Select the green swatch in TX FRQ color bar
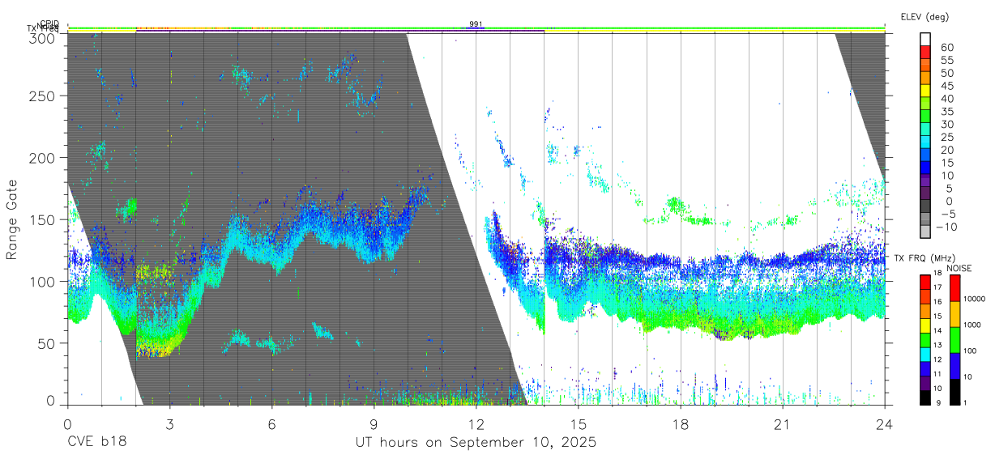Image resolution: width=995 pixels, height=459 pixels. pos(925,340)
